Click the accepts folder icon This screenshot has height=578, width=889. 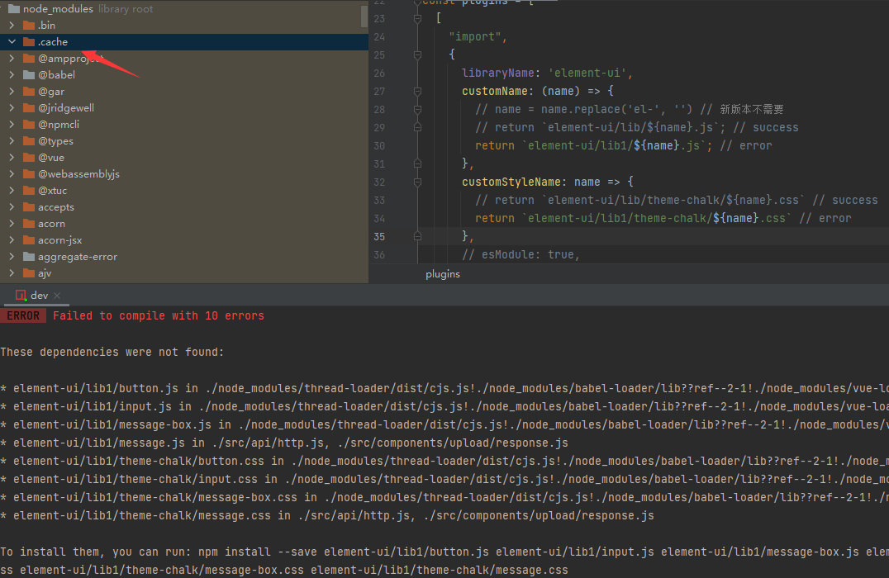pos(28,206)
